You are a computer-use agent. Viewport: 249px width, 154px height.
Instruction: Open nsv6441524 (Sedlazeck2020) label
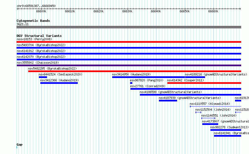tap(60, 74)
